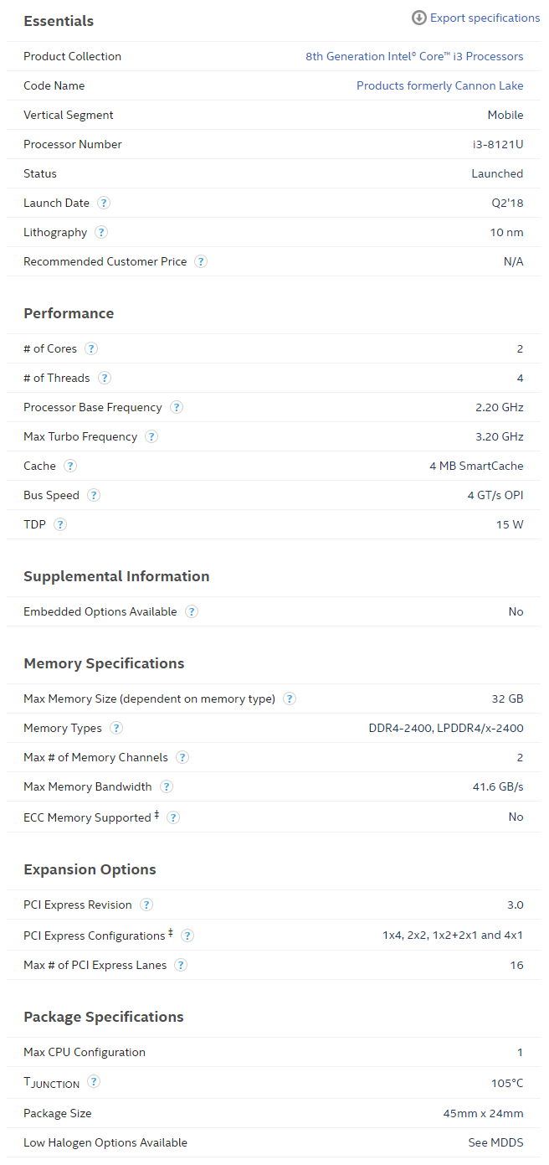Click help icon beside # of Cores
Image resolution: width=549 pixels, height=1165 pixels.
[91, 348]
